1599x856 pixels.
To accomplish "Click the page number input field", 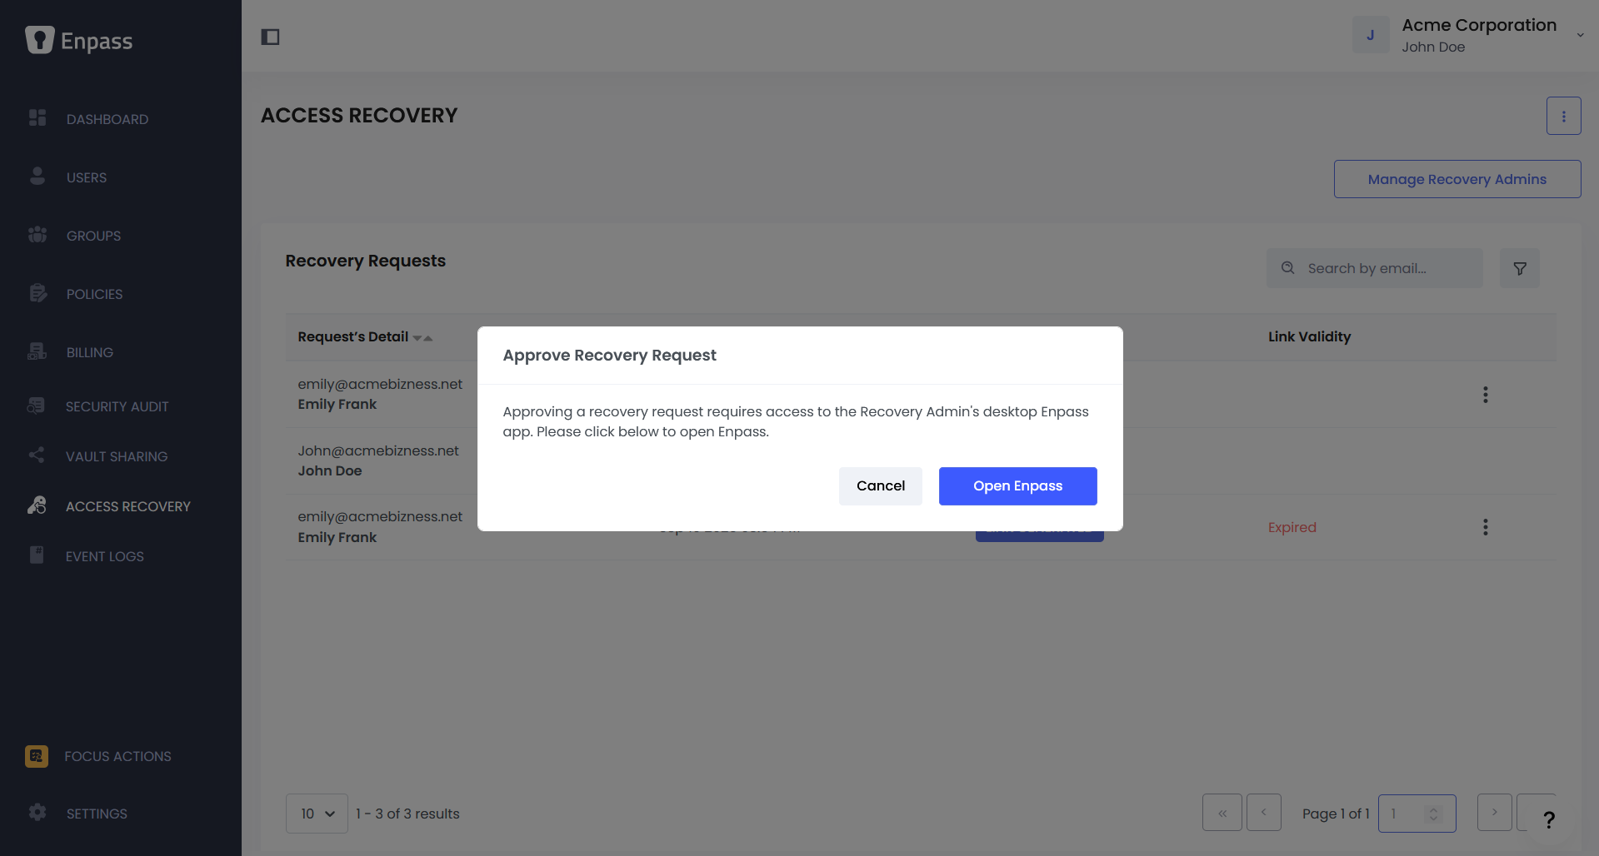I will point(1417,814).
